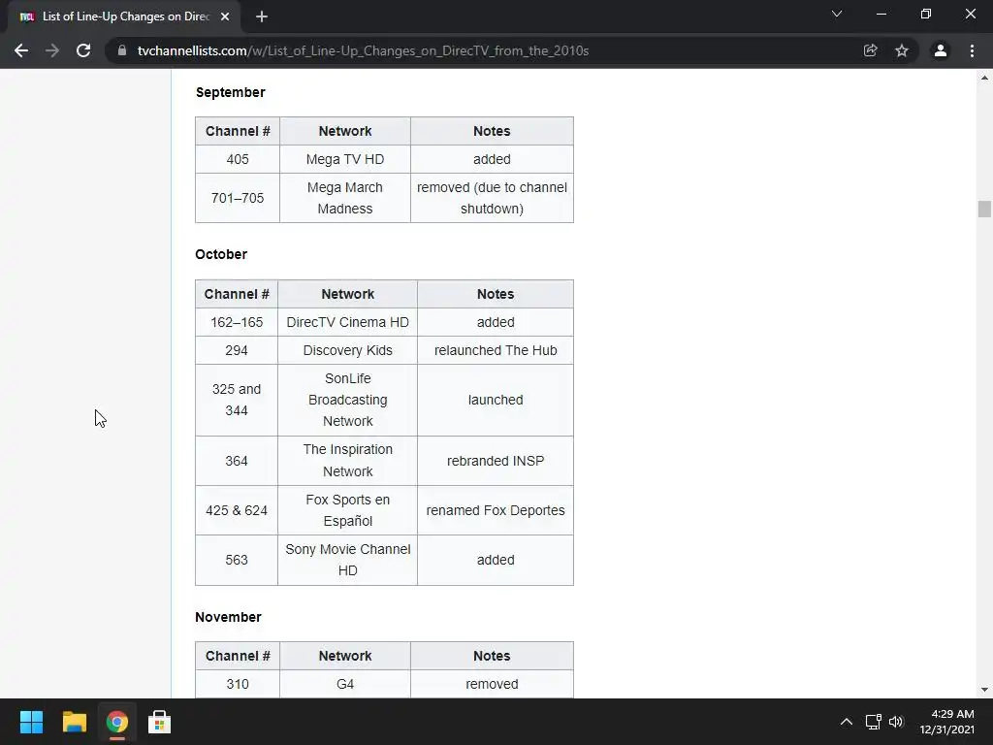
Task: Click channel 563 cell
Action: [237, 560]
